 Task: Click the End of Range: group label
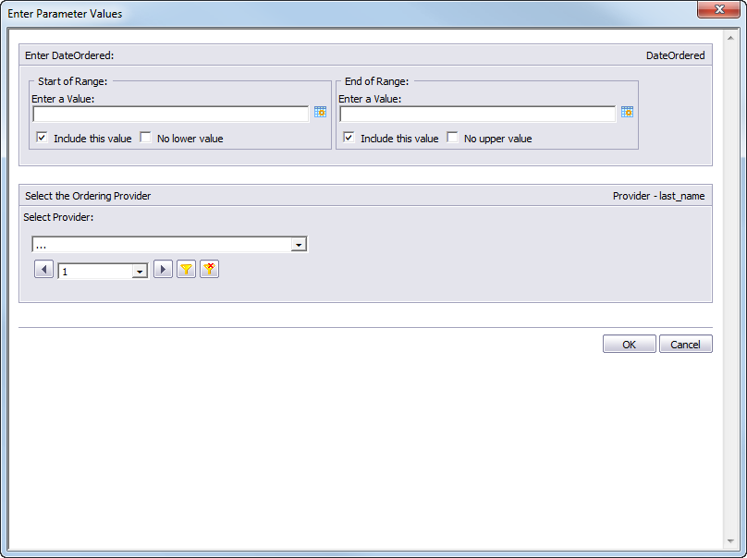click(x=376, y=81)
